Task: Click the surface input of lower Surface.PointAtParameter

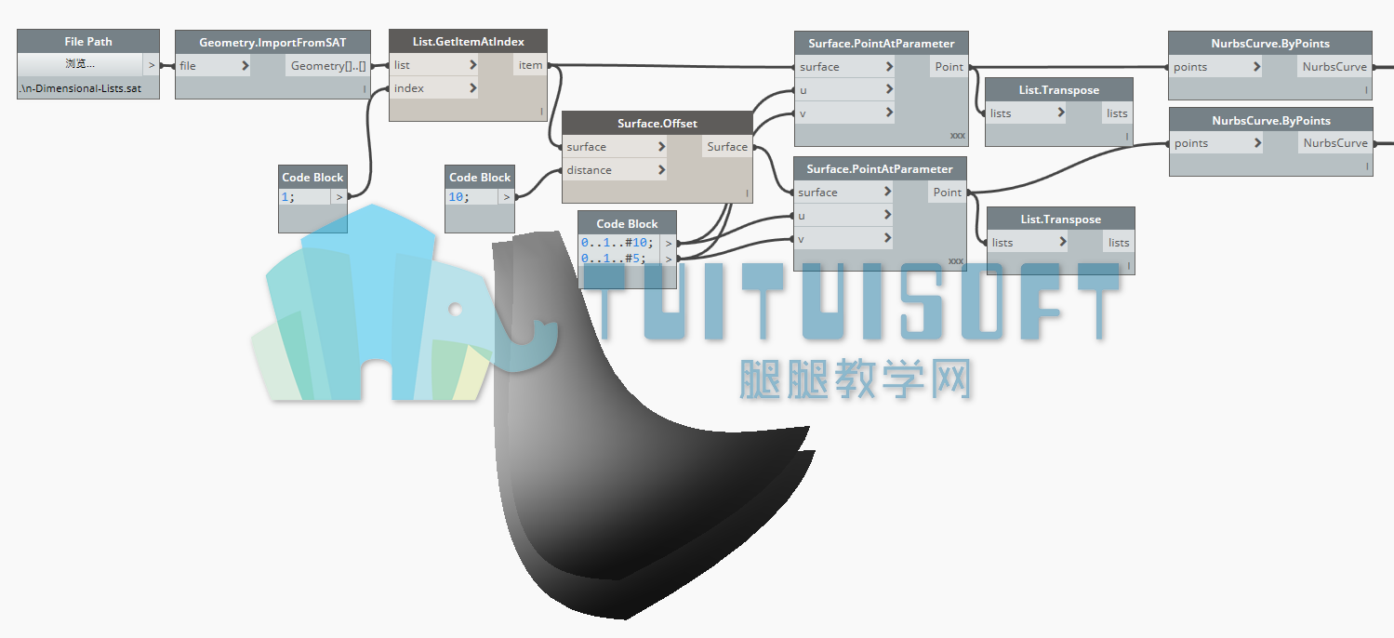Action: pyautogui.click(x=843, y=193)
